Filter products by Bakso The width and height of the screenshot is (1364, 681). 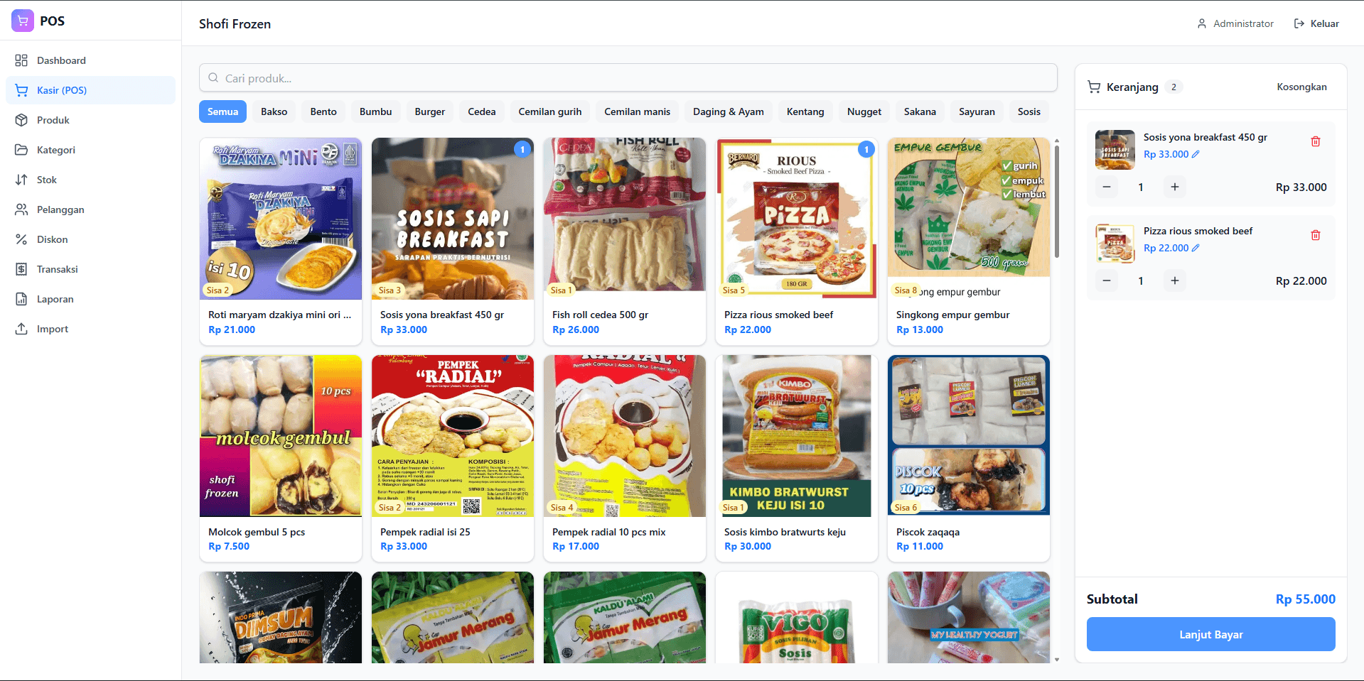click(x=274, y=111)
